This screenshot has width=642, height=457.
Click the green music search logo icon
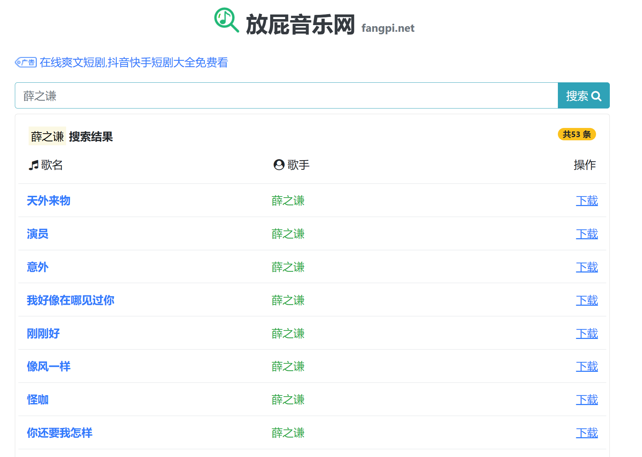pyautogui.click(x=227, y=20)
